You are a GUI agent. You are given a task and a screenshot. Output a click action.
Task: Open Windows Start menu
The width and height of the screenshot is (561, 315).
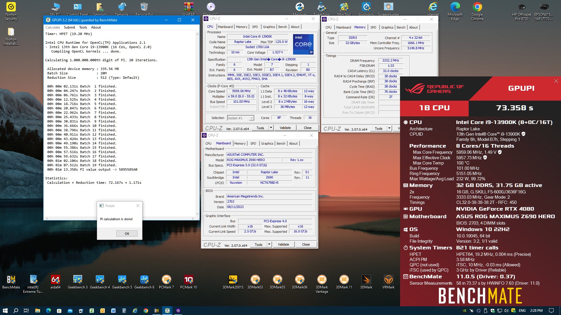point(5,311)
